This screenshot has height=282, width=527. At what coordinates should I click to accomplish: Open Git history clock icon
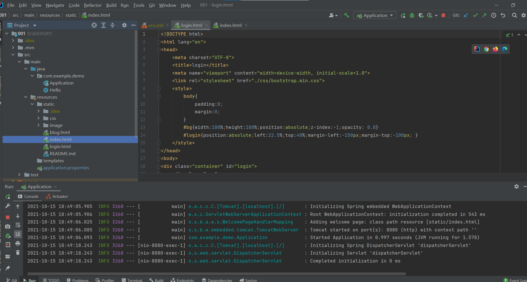494,15
